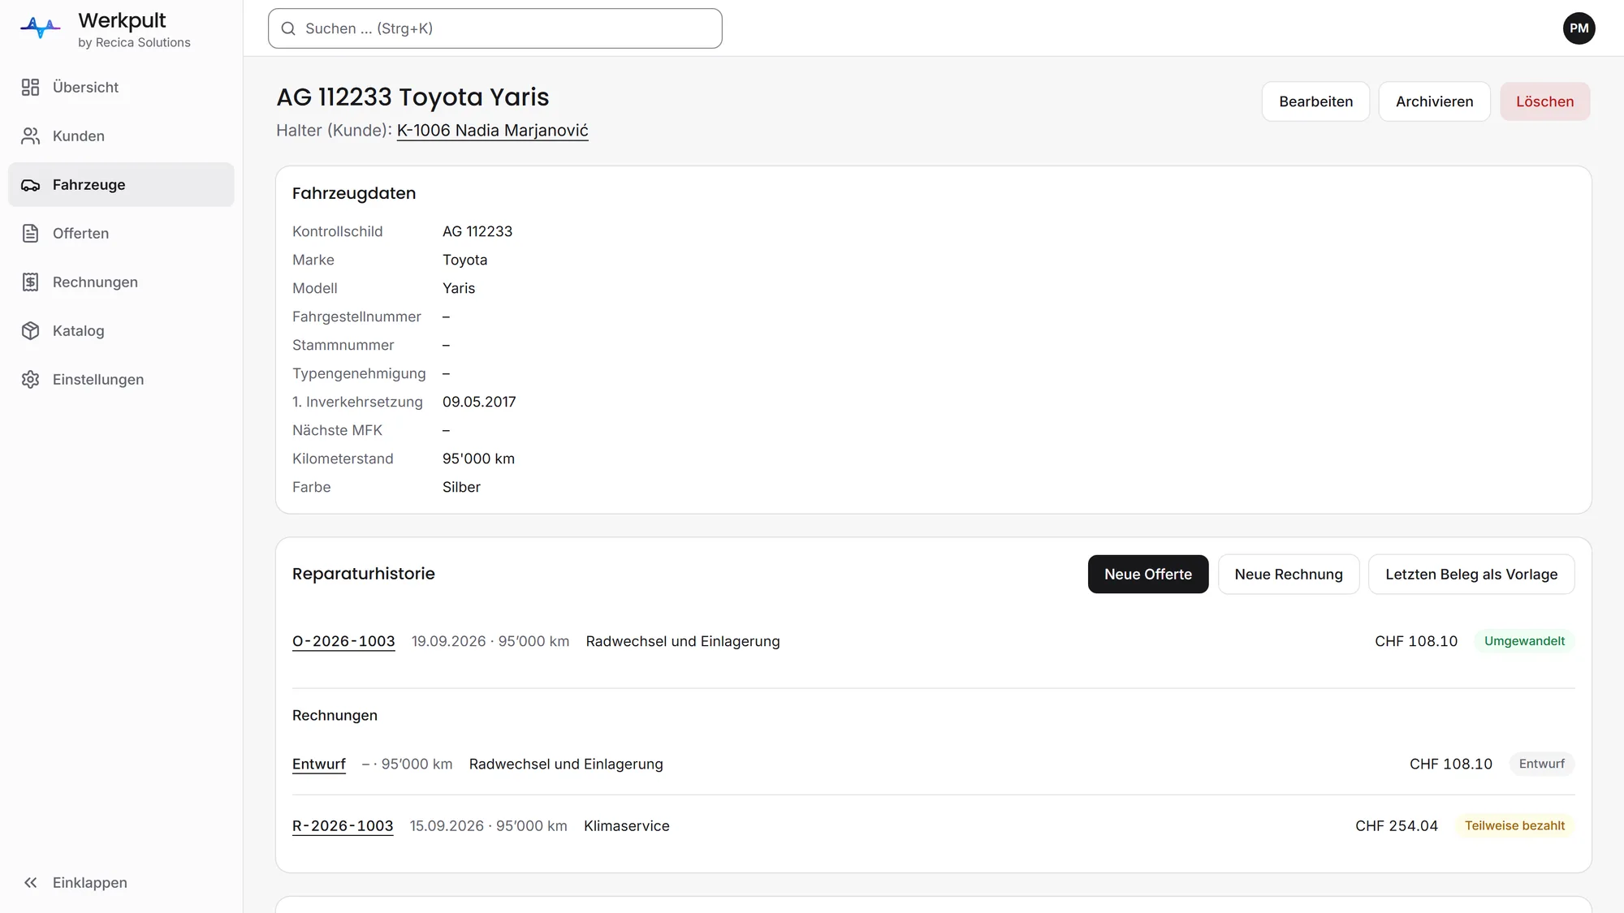Open customer link K-1006 Nadia Marjanović

tap(492, 130)
